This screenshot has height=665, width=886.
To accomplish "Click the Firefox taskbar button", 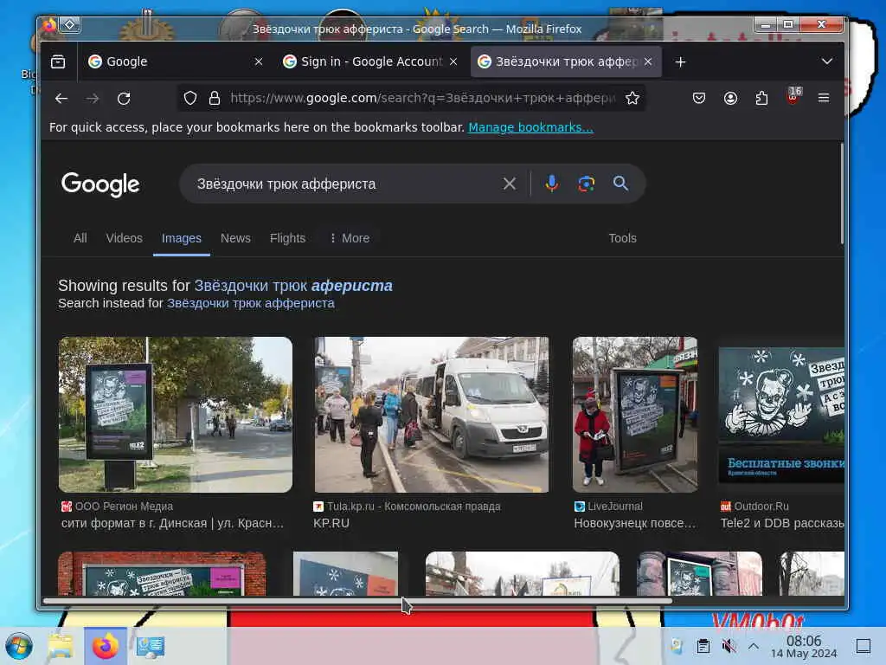I will click(106, 646).
